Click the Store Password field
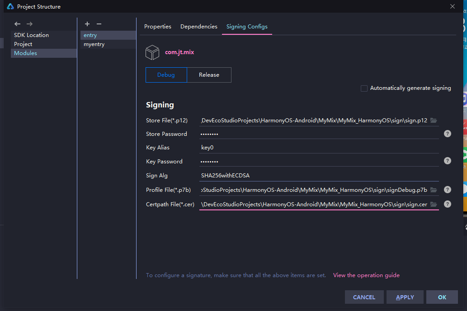467x311 pixels. point(319,134)
